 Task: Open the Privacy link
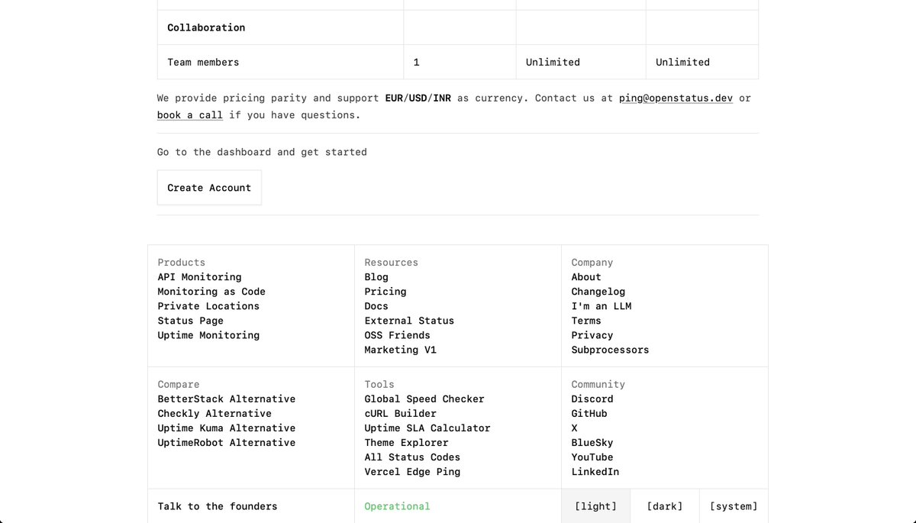click(x=592, y=335)
